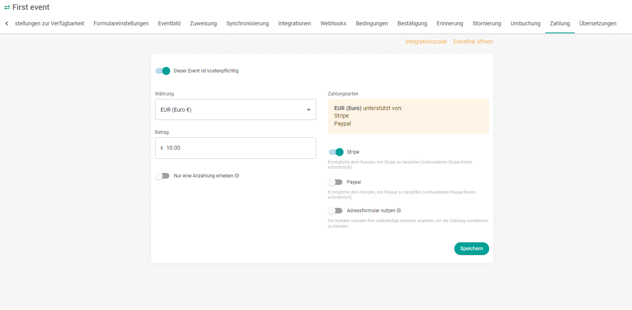
Task: Switch to the Formulareinstellungen tab
Action: [121, 23]
